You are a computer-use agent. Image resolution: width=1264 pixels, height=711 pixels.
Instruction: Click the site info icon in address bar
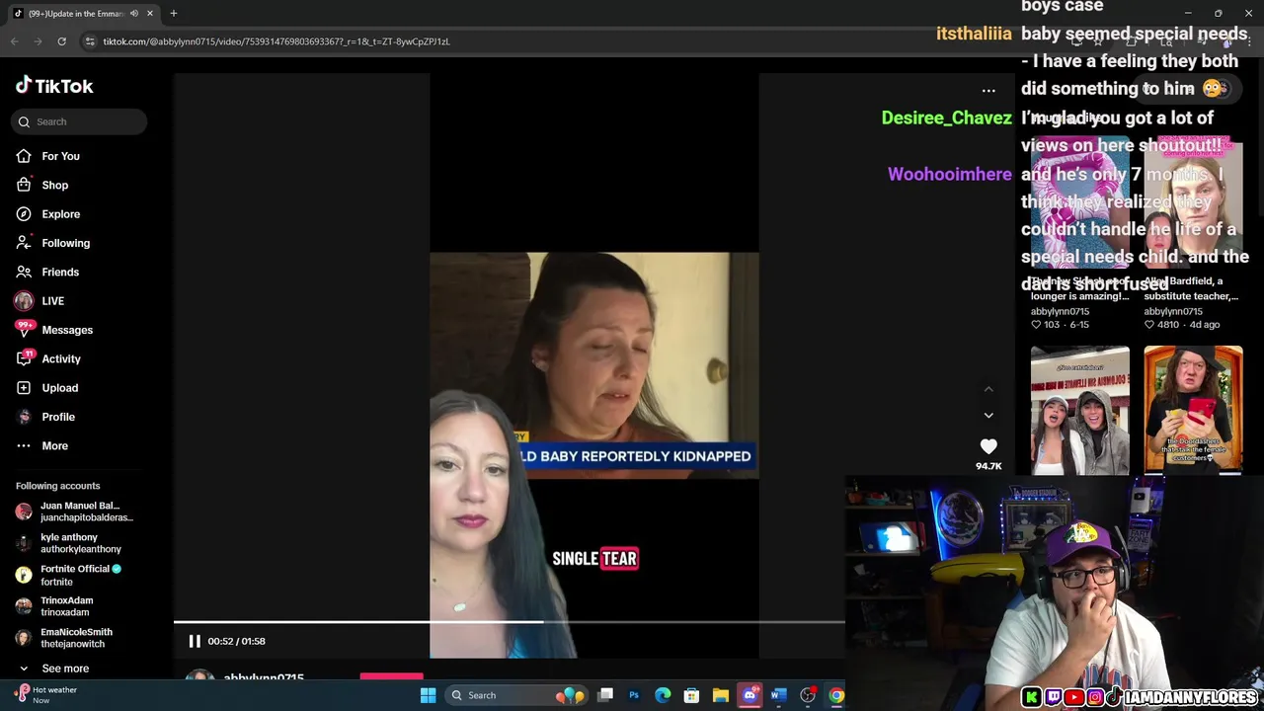pyautogui.click(x=90, y=41)
